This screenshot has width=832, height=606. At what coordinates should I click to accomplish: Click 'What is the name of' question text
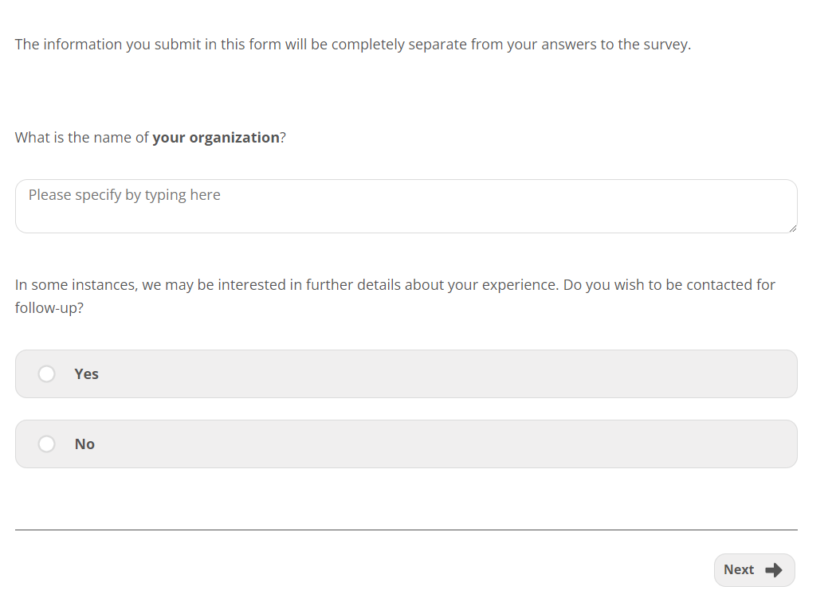point(81,138)
